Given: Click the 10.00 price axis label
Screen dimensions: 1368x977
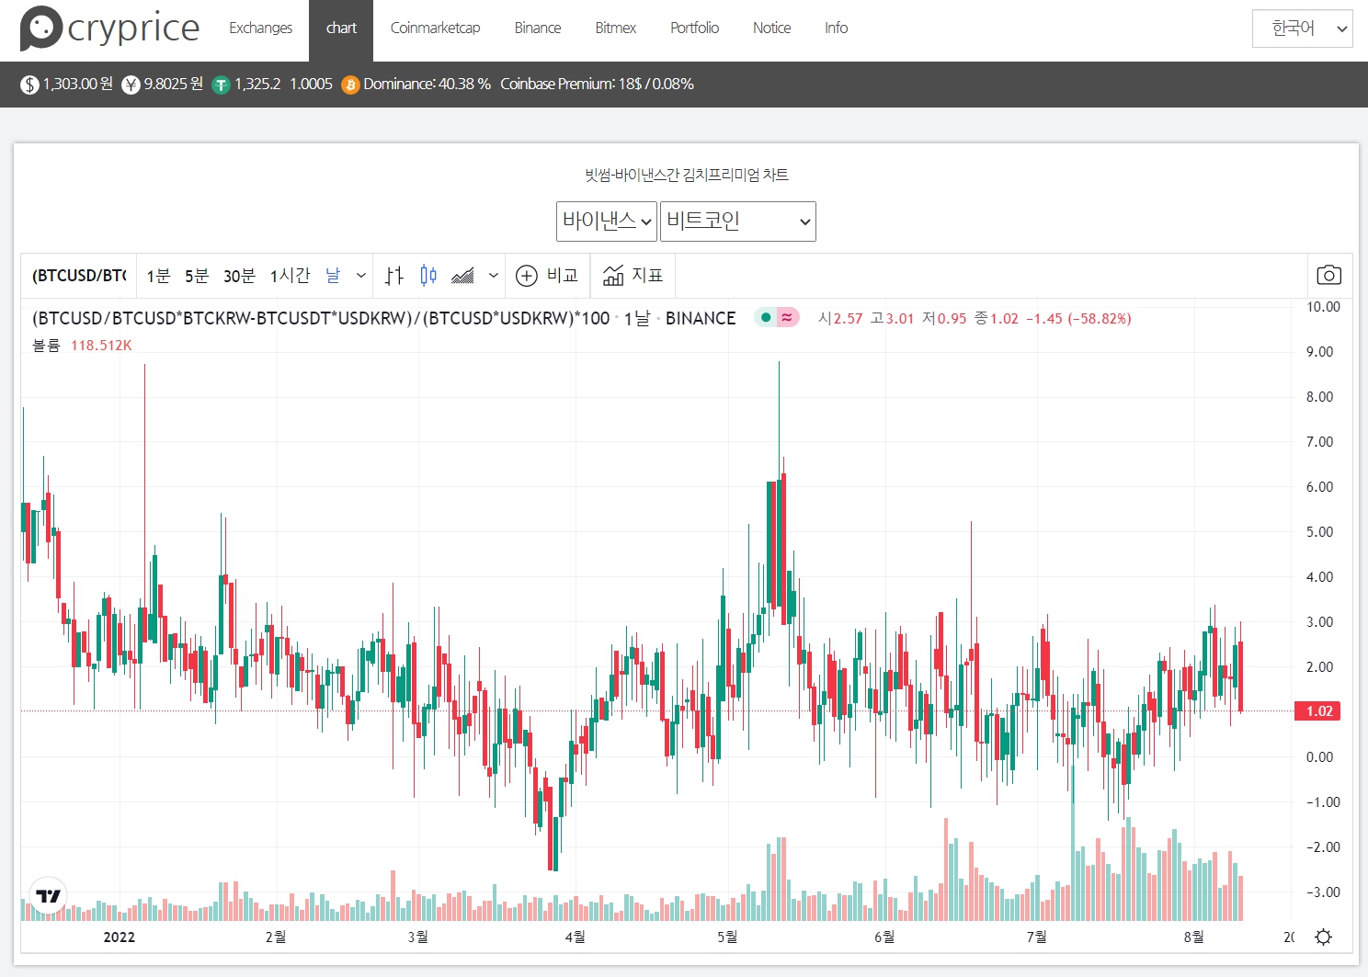Looking at the screenshot, I should (x=1323, y=307).
